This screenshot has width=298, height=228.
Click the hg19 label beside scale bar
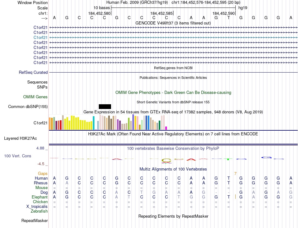tap(243, 8)
